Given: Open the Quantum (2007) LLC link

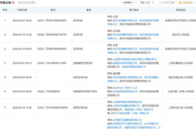Looking at the screenshot, I should coord(125,88).
